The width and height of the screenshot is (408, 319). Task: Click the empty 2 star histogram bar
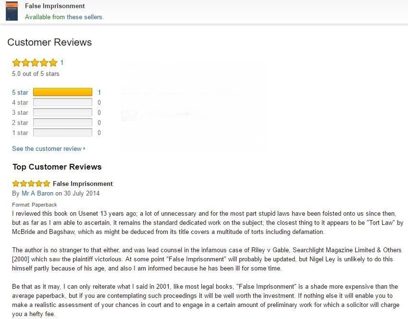click(x=62, y=123)
